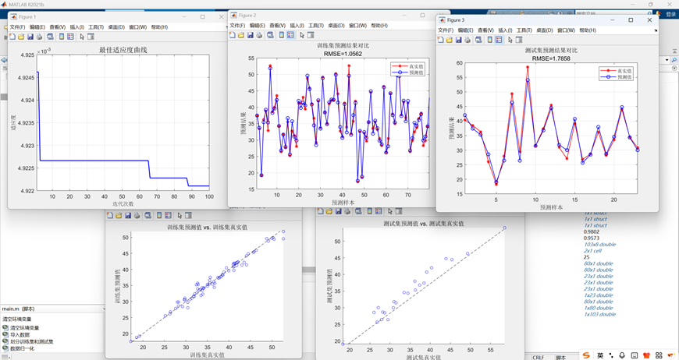The width and height of the screenshot is (679, 360).
Task: Insert colorbar icon in Figure 1 toolbar
Action: click(62, 37)
